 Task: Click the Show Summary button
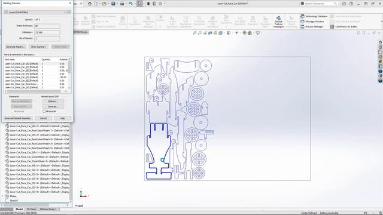38,47
